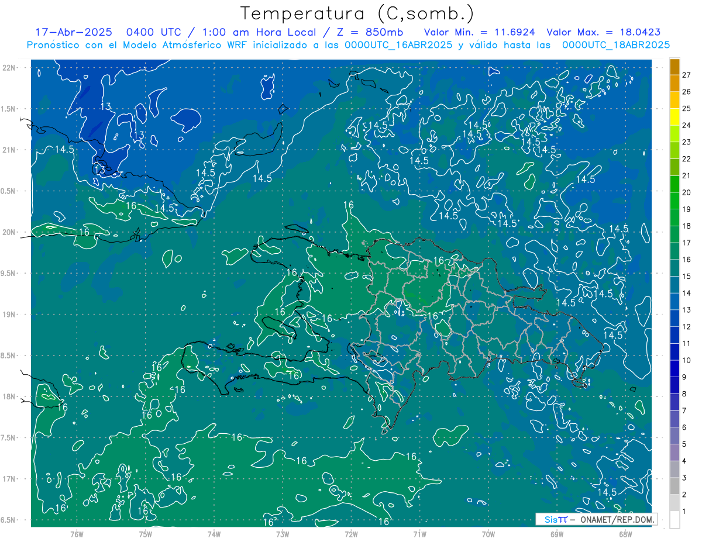The width and height of the screenshot is (702, 542).
Task: Select initialization time '0000UTC_16ABR2025'
Action: tap(398, 44)
